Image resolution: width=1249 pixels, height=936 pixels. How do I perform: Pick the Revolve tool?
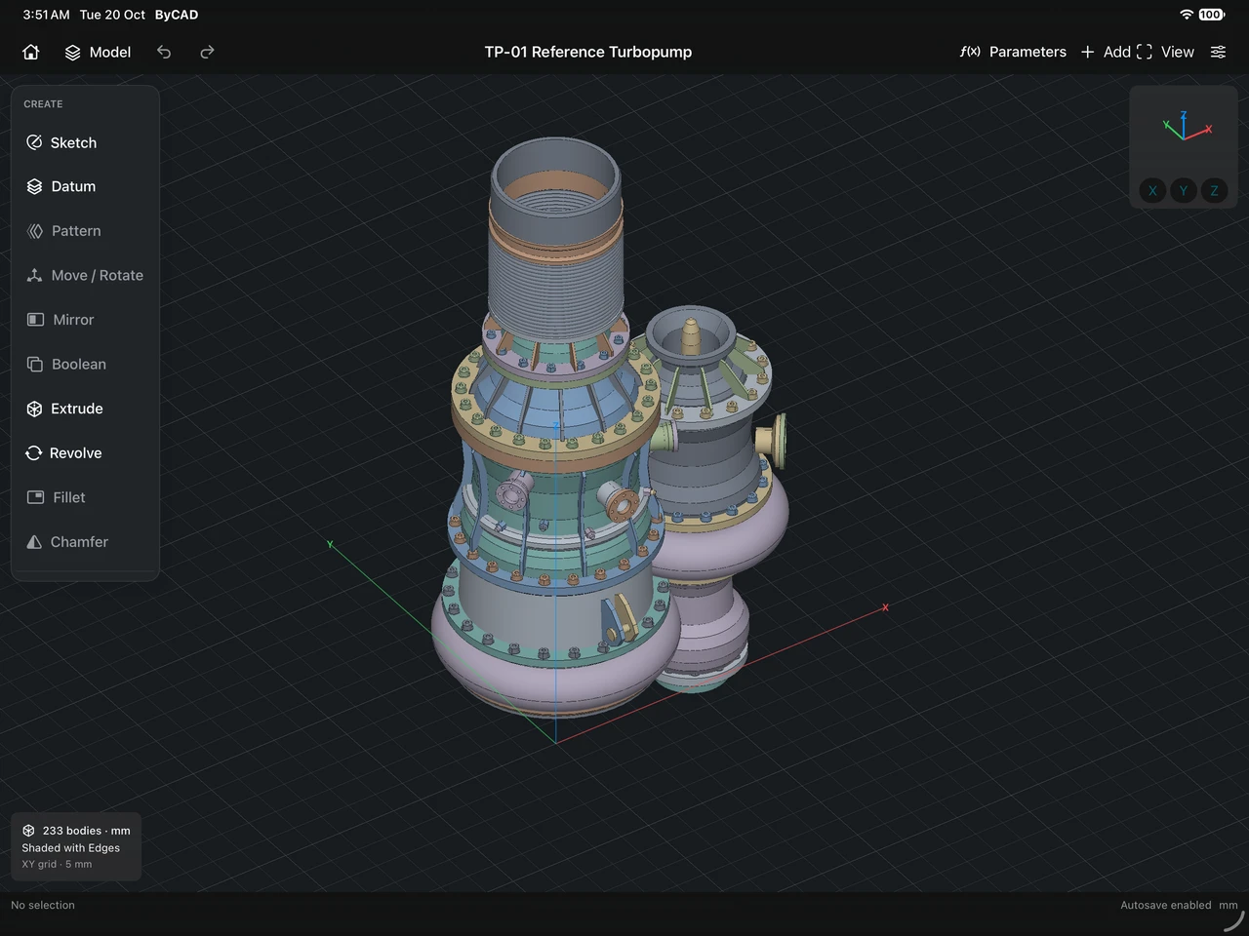(x=85, y=452)
